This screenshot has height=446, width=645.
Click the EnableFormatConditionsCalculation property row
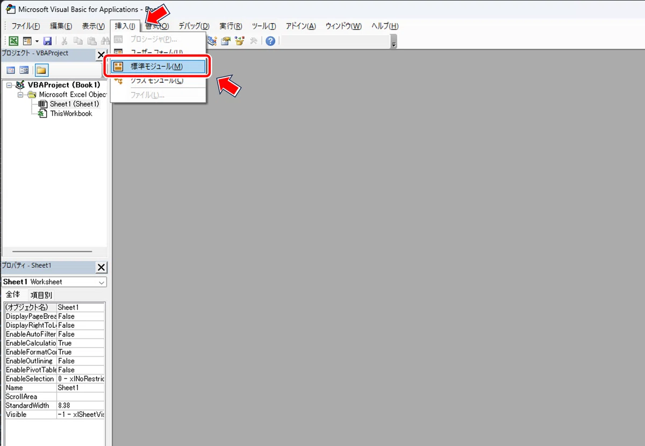coord(54,352)
